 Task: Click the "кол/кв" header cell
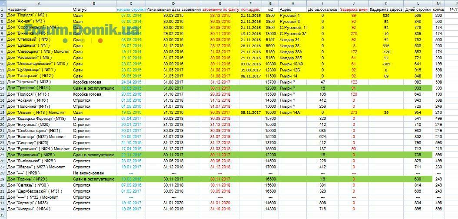coord(438,10)
